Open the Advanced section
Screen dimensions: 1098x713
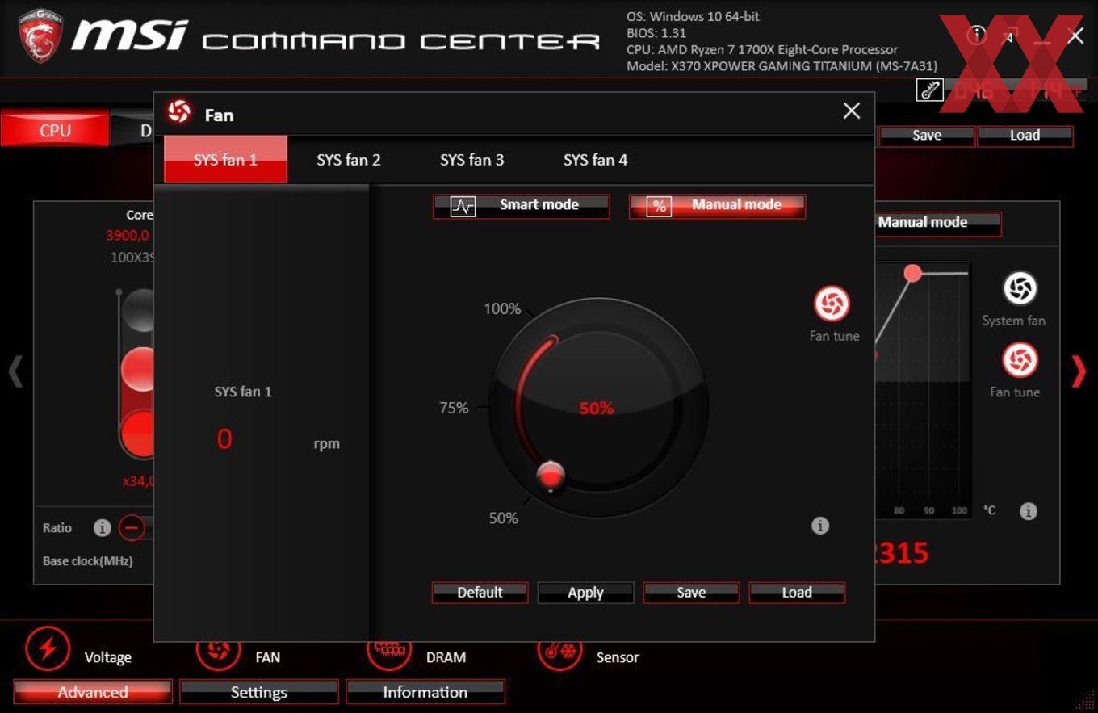92,692
